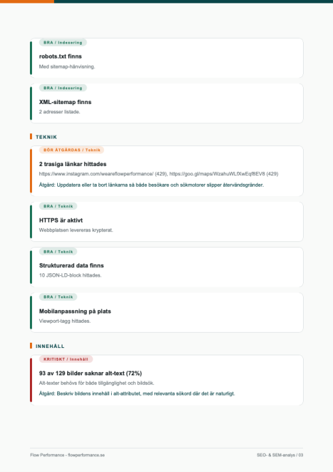Click the '2 trasiga länkar hittades' heading
Image resolution: width=333 pixels, height=472 pixels.
tap(73, 164)
